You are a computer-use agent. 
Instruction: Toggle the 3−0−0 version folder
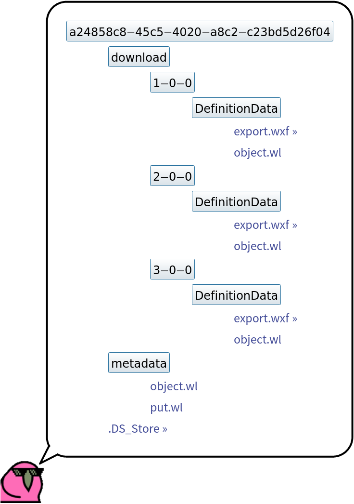pos(172,270)
